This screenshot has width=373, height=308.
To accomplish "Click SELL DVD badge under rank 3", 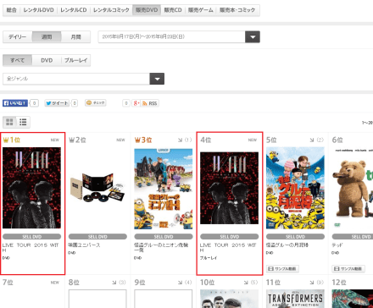I will coord(164,237).
